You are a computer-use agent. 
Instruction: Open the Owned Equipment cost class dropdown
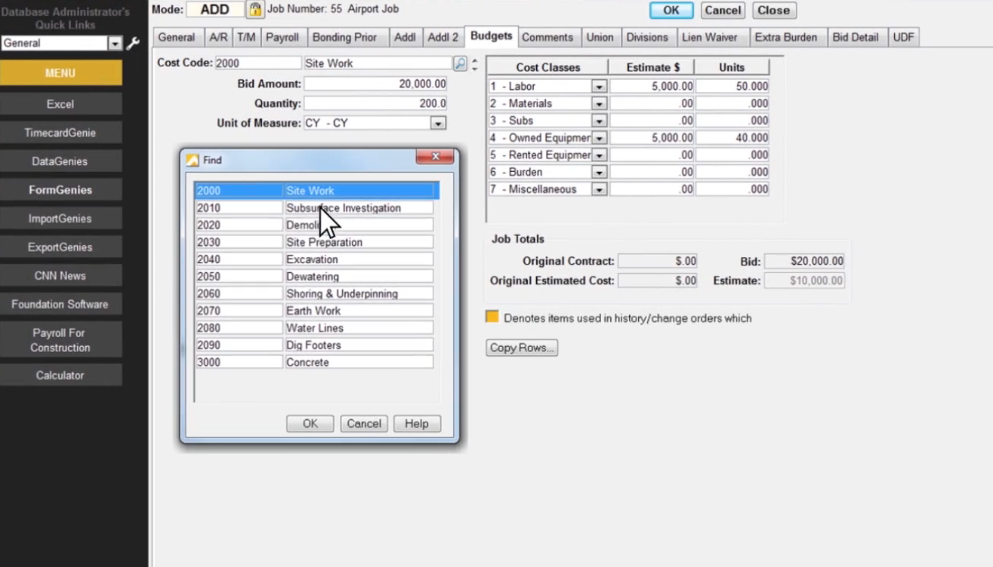pyautogui.click(x=598, y=137)
